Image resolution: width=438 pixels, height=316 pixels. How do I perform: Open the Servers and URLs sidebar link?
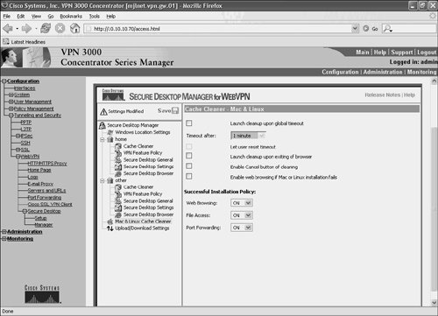pos(46,191)
